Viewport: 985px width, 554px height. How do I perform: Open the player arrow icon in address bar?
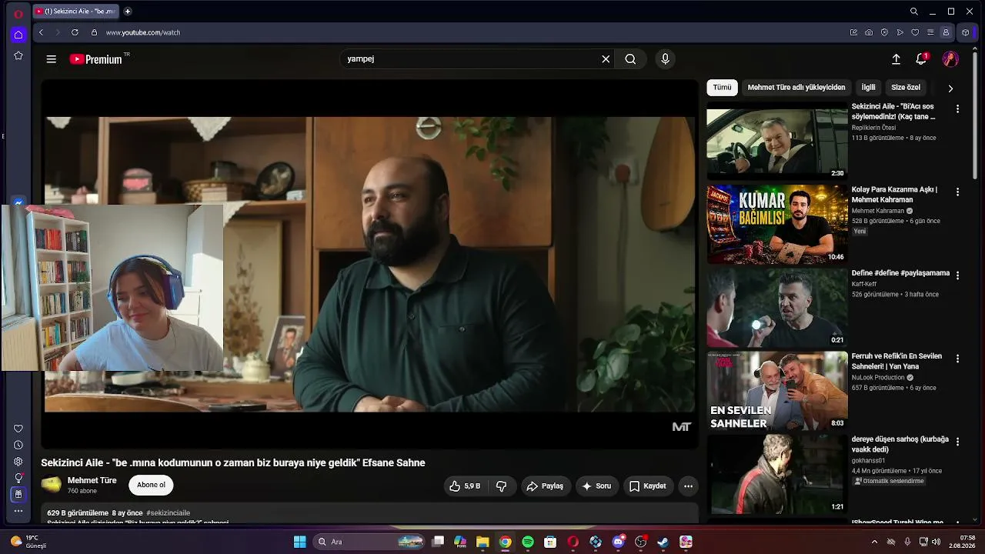[x=900, y=32]
